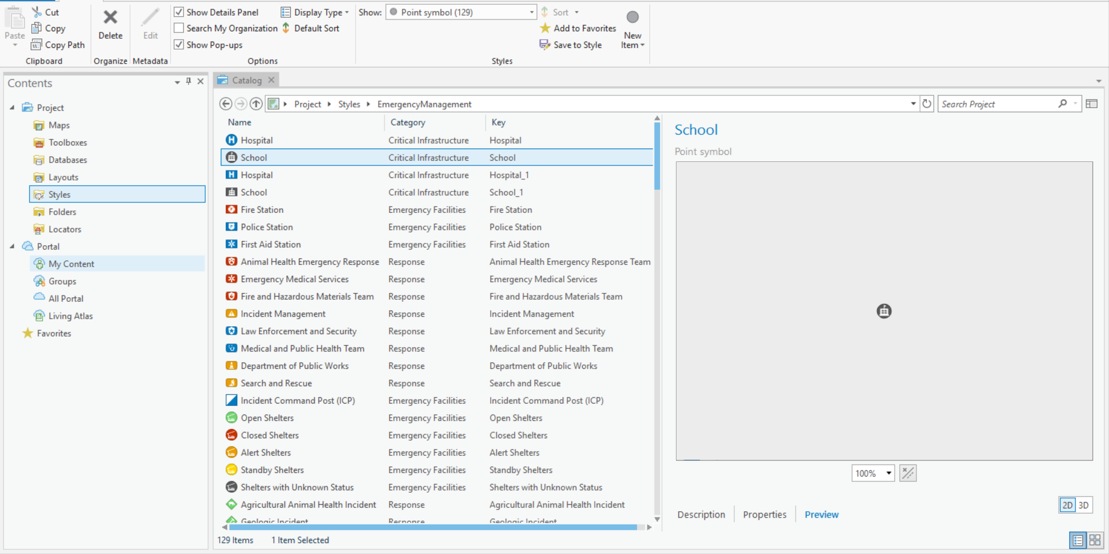Click the Copy Path icon
Image resolution: width=1109 pixels, height=554 pixels.
tap(37, 45)
